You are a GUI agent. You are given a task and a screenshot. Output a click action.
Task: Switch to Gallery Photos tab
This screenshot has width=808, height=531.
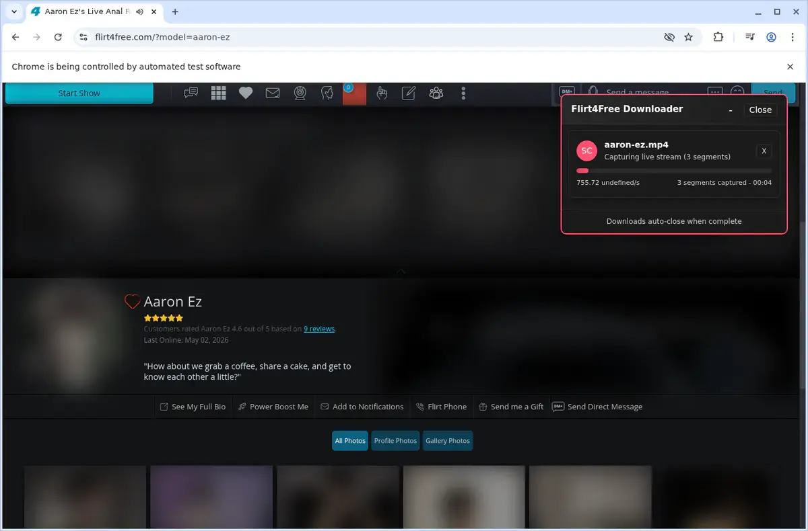(x=448, y=441)
